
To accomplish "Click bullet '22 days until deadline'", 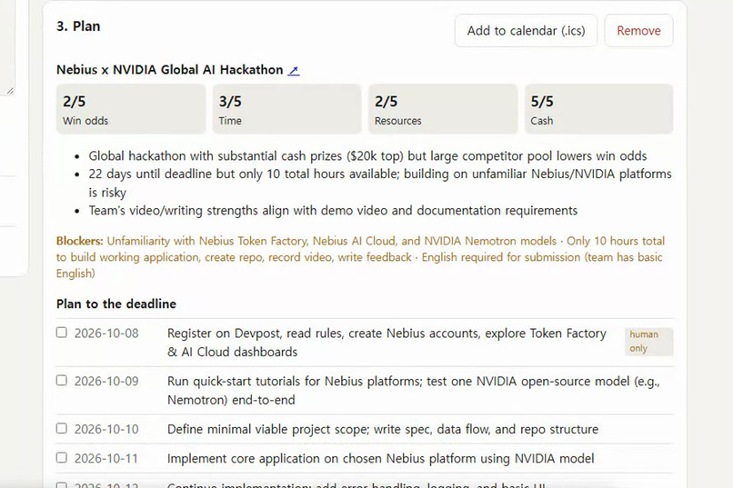I will click(x=380, y=183).
